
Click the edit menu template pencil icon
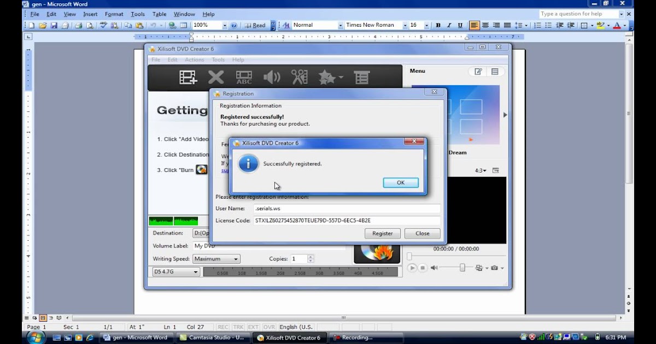(478, 72)
